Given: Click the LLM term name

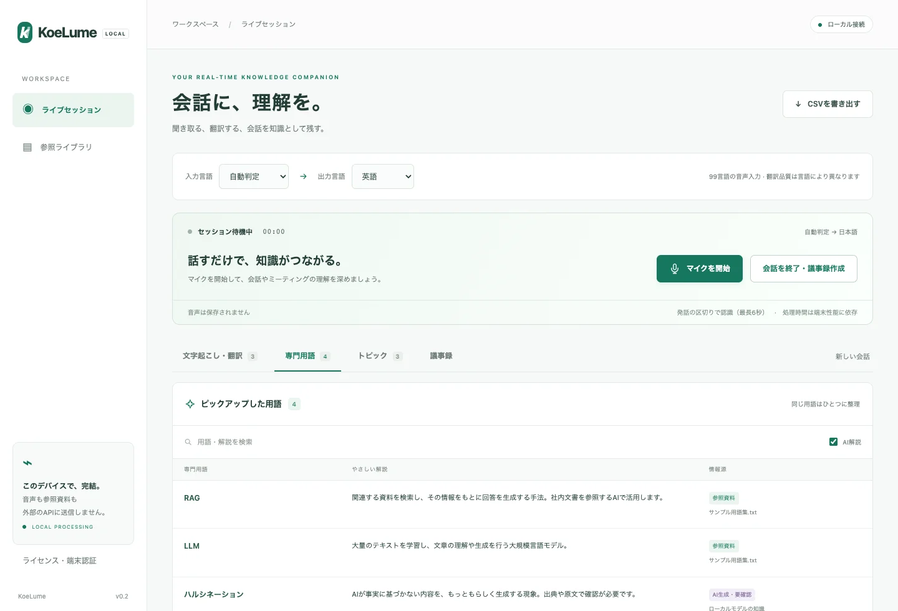Looking at the screenshot, I should 191,546.
